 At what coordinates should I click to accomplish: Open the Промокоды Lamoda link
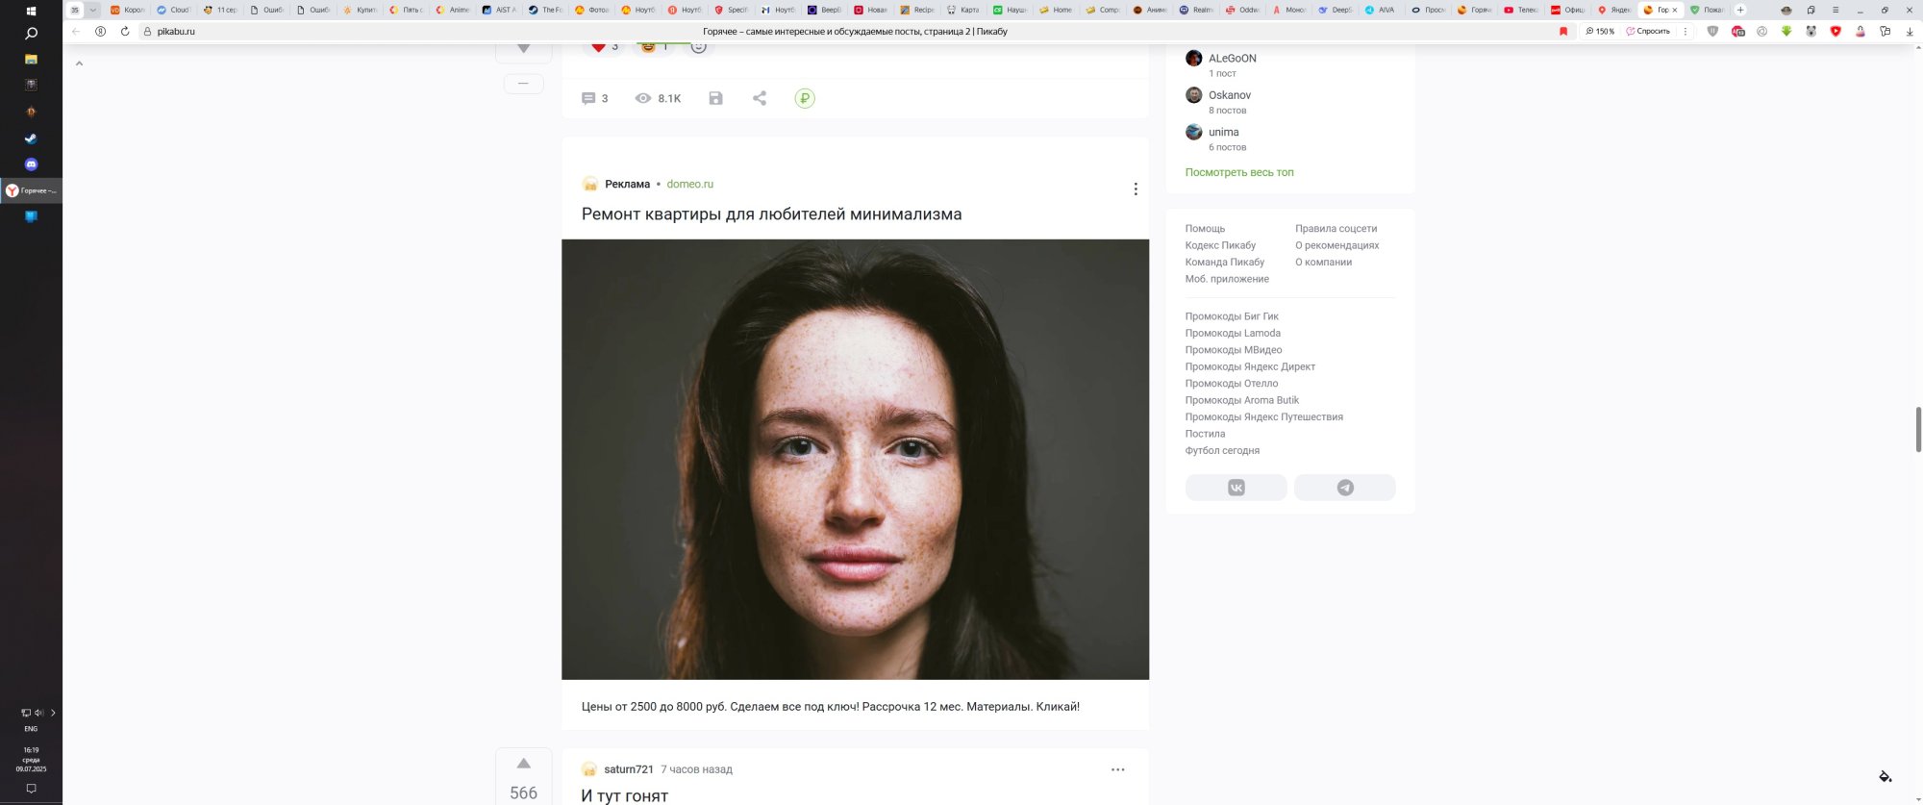click(1233, 333)
